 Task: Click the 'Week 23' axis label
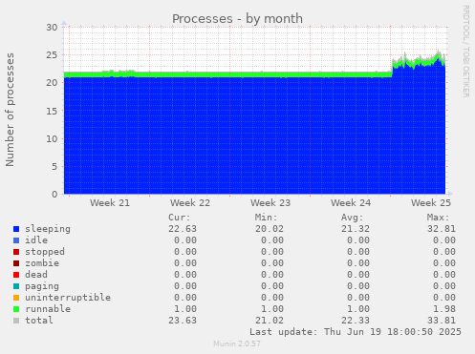[x=270, y=203]
